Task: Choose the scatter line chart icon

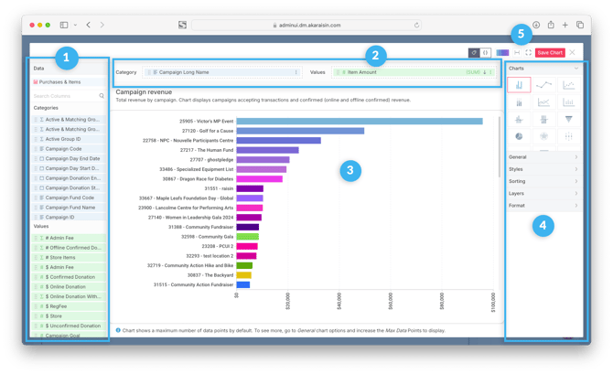Action: click(568, 85)
